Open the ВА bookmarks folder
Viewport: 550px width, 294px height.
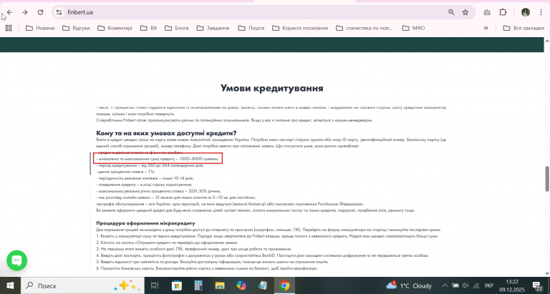click(x=148, y=28)
